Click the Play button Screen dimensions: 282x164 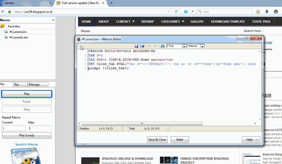(x=27, y=94)
